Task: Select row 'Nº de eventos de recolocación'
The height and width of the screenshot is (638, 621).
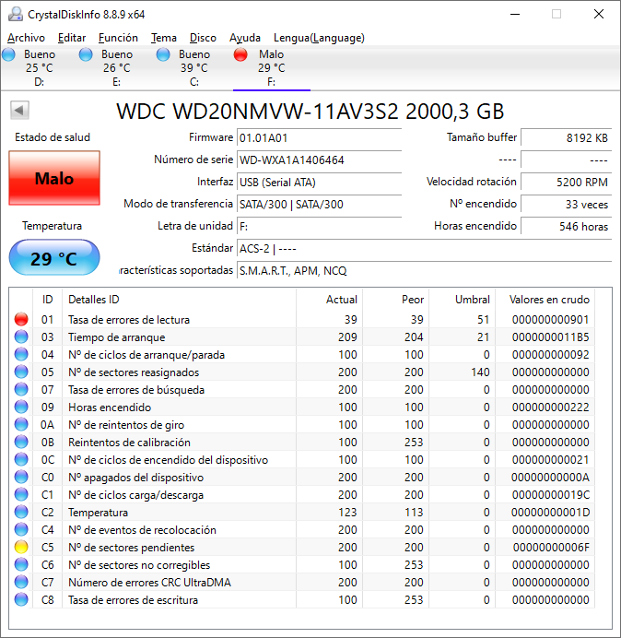Action: 302,530
